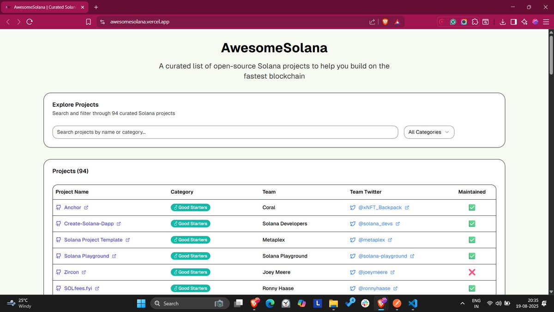Open the @ronnyhaase Twitter link
The image size is (554, 312).
point(374,288)
